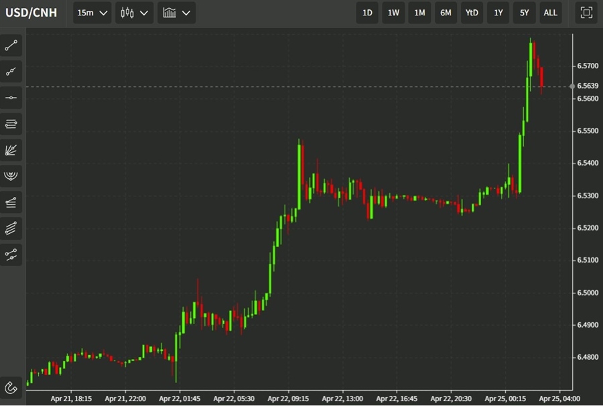Set chart range to 1Y
This screenshot has width=603, height=406.
click(498, 13)
